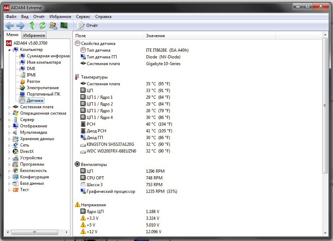Image resolution: width=333 pixels, height=241 pixels.
Task: Select the CPU OPT fan row
Action: click(121, 178)
